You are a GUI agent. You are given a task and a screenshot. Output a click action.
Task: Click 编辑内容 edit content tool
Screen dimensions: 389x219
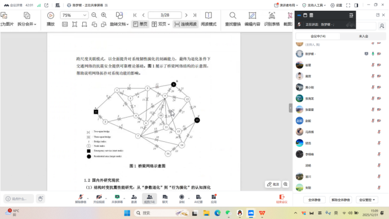253,19
